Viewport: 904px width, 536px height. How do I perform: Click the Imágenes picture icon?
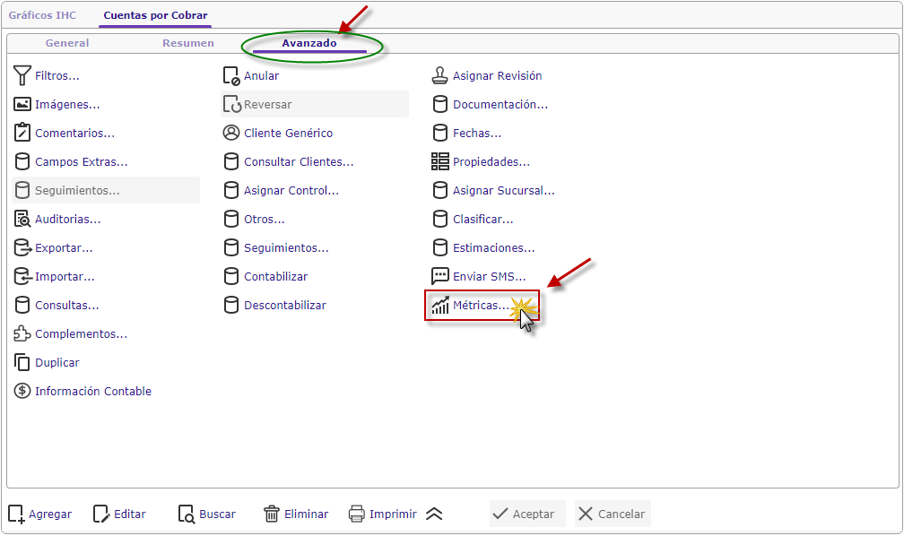[x=22, y=104]
